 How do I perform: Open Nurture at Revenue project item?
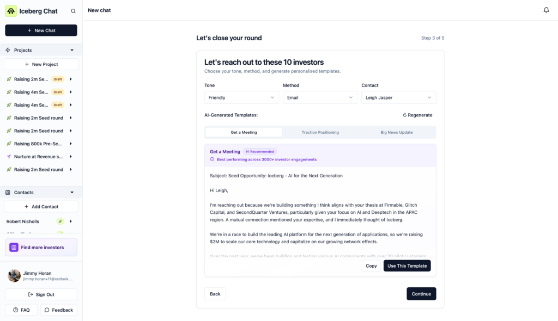(38, 157)
